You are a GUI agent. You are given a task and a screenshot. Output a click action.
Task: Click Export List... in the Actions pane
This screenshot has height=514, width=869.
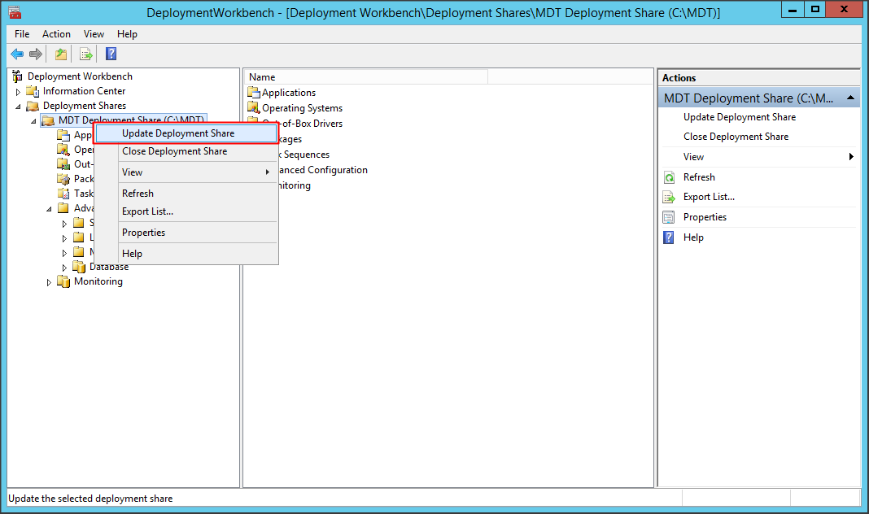click(x=709, y=197)
